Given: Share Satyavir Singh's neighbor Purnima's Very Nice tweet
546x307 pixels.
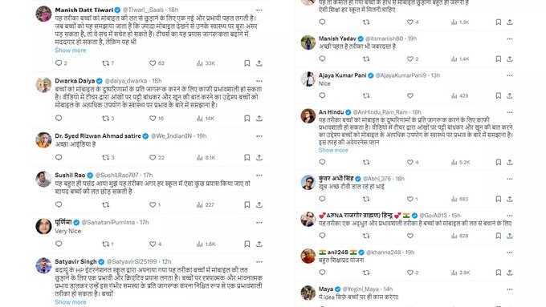Looking at the screenshot, I should click(259, 244).
